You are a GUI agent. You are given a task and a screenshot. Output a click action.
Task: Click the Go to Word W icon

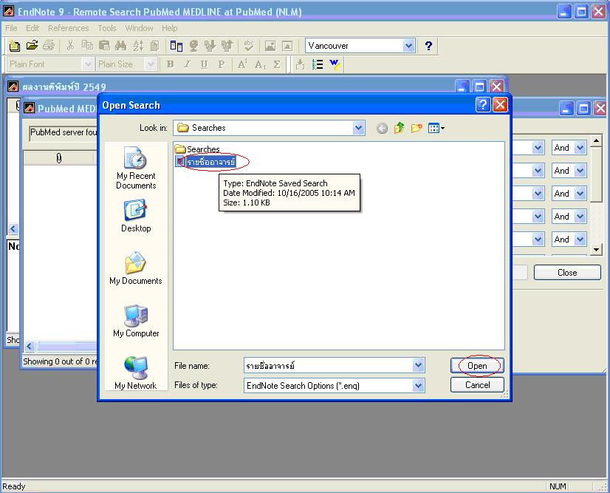point(335,64)
